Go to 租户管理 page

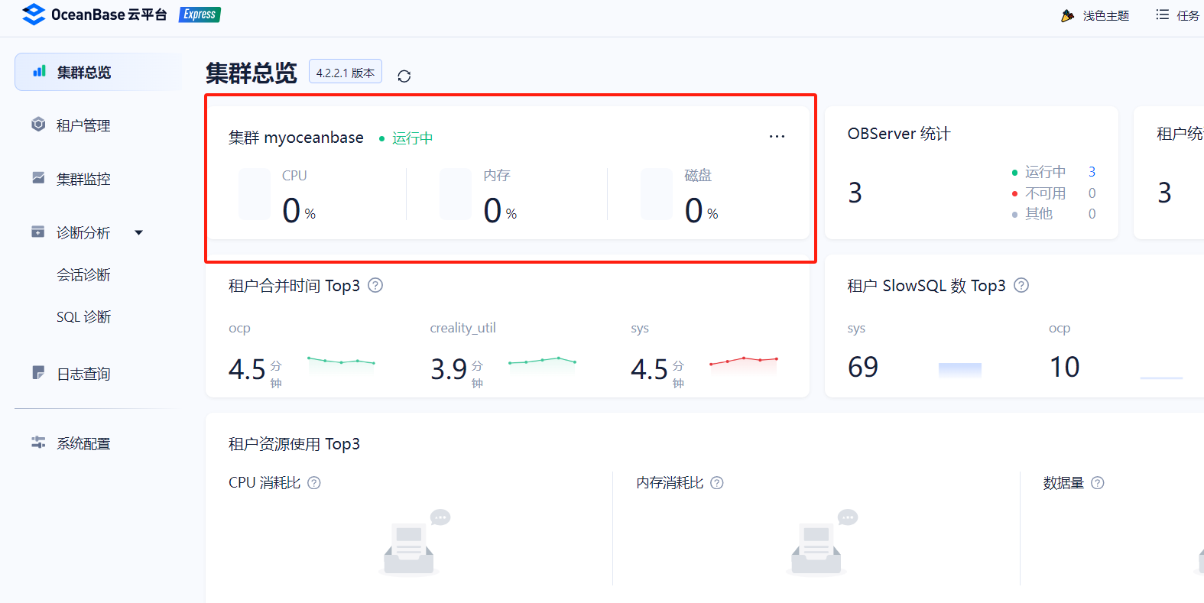[x=83, y=125]
